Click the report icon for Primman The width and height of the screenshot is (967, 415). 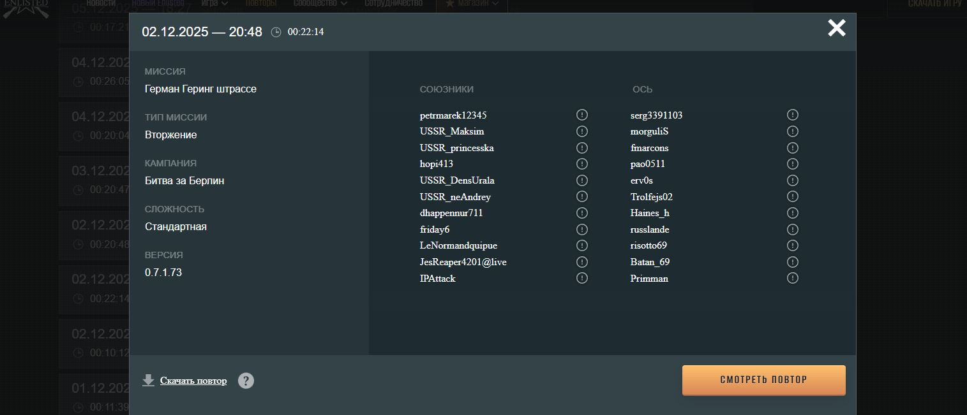[792, 278]
